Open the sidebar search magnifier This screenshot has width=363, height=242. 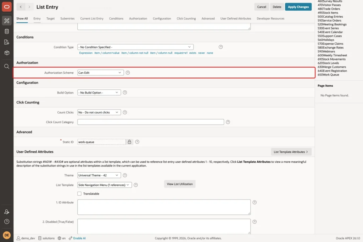[x=7, y=67]
